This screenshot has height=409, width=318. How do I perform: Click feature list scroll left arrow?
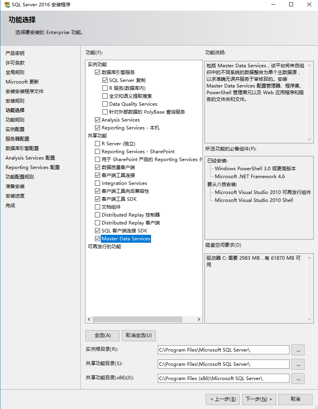tap(89, 319)
